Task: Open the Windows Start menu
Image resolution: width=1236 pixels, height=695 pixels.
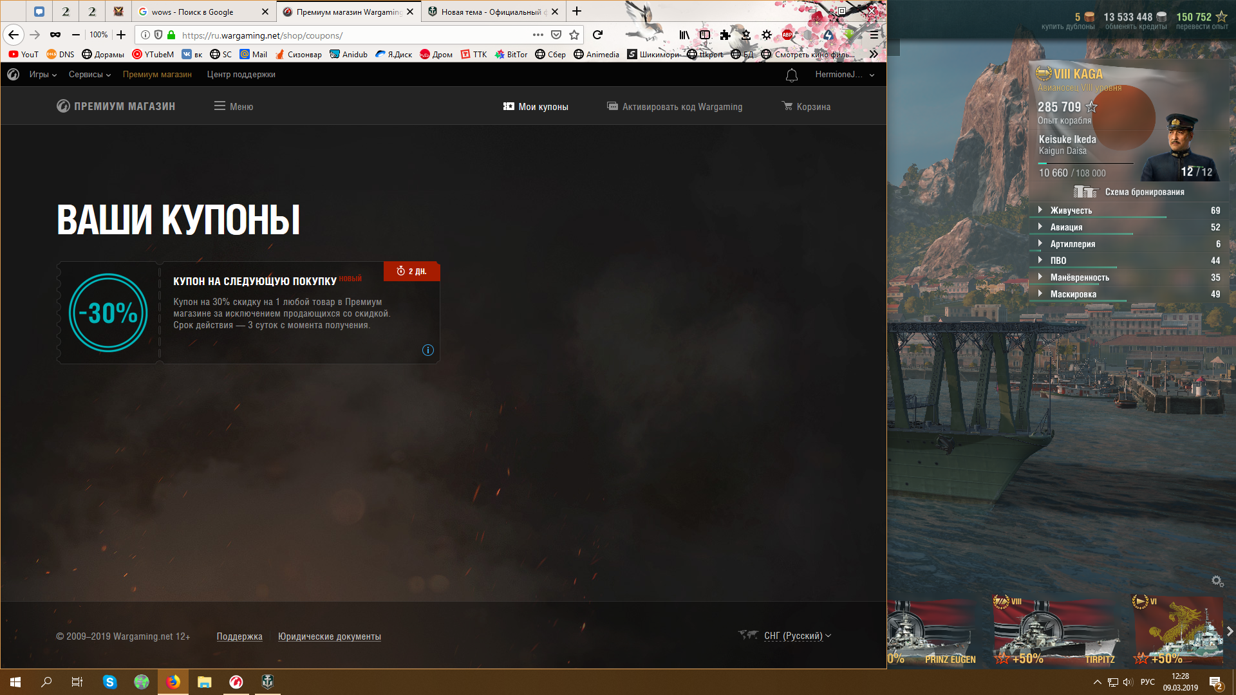Action: [x=15, y=682]
